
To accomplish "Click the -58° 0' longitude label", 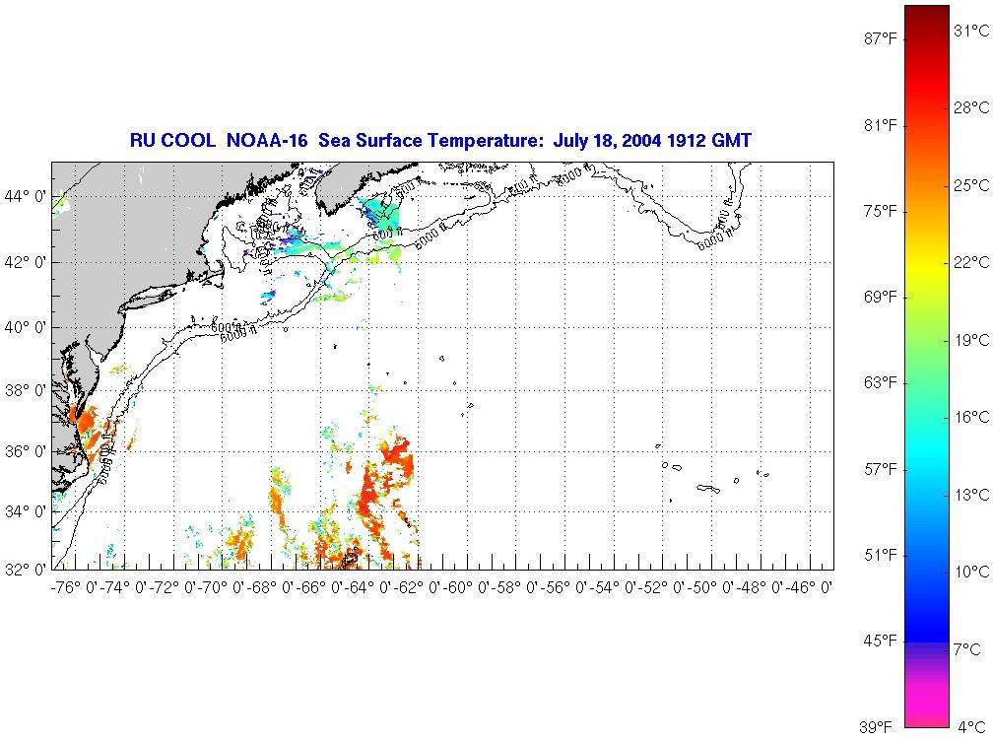I will click(x=515, y=588).
